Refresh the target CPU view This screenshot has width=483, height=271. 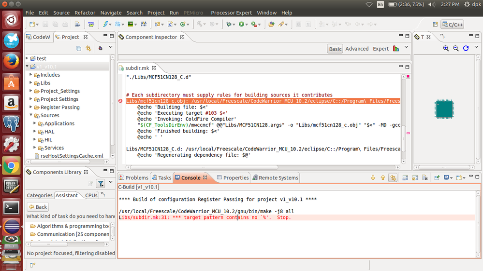466,48
